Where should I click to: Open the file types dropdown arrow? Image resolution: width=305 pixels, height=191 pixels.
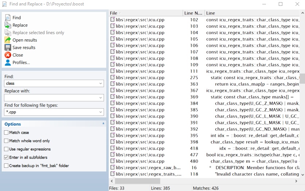[x=101, y=112]
